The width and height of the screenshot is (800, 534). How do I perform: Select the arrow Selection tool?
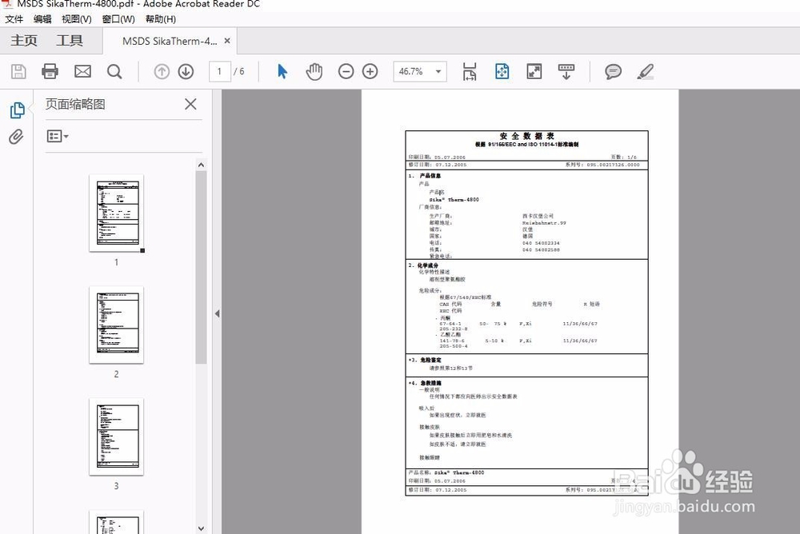point(282,71)
